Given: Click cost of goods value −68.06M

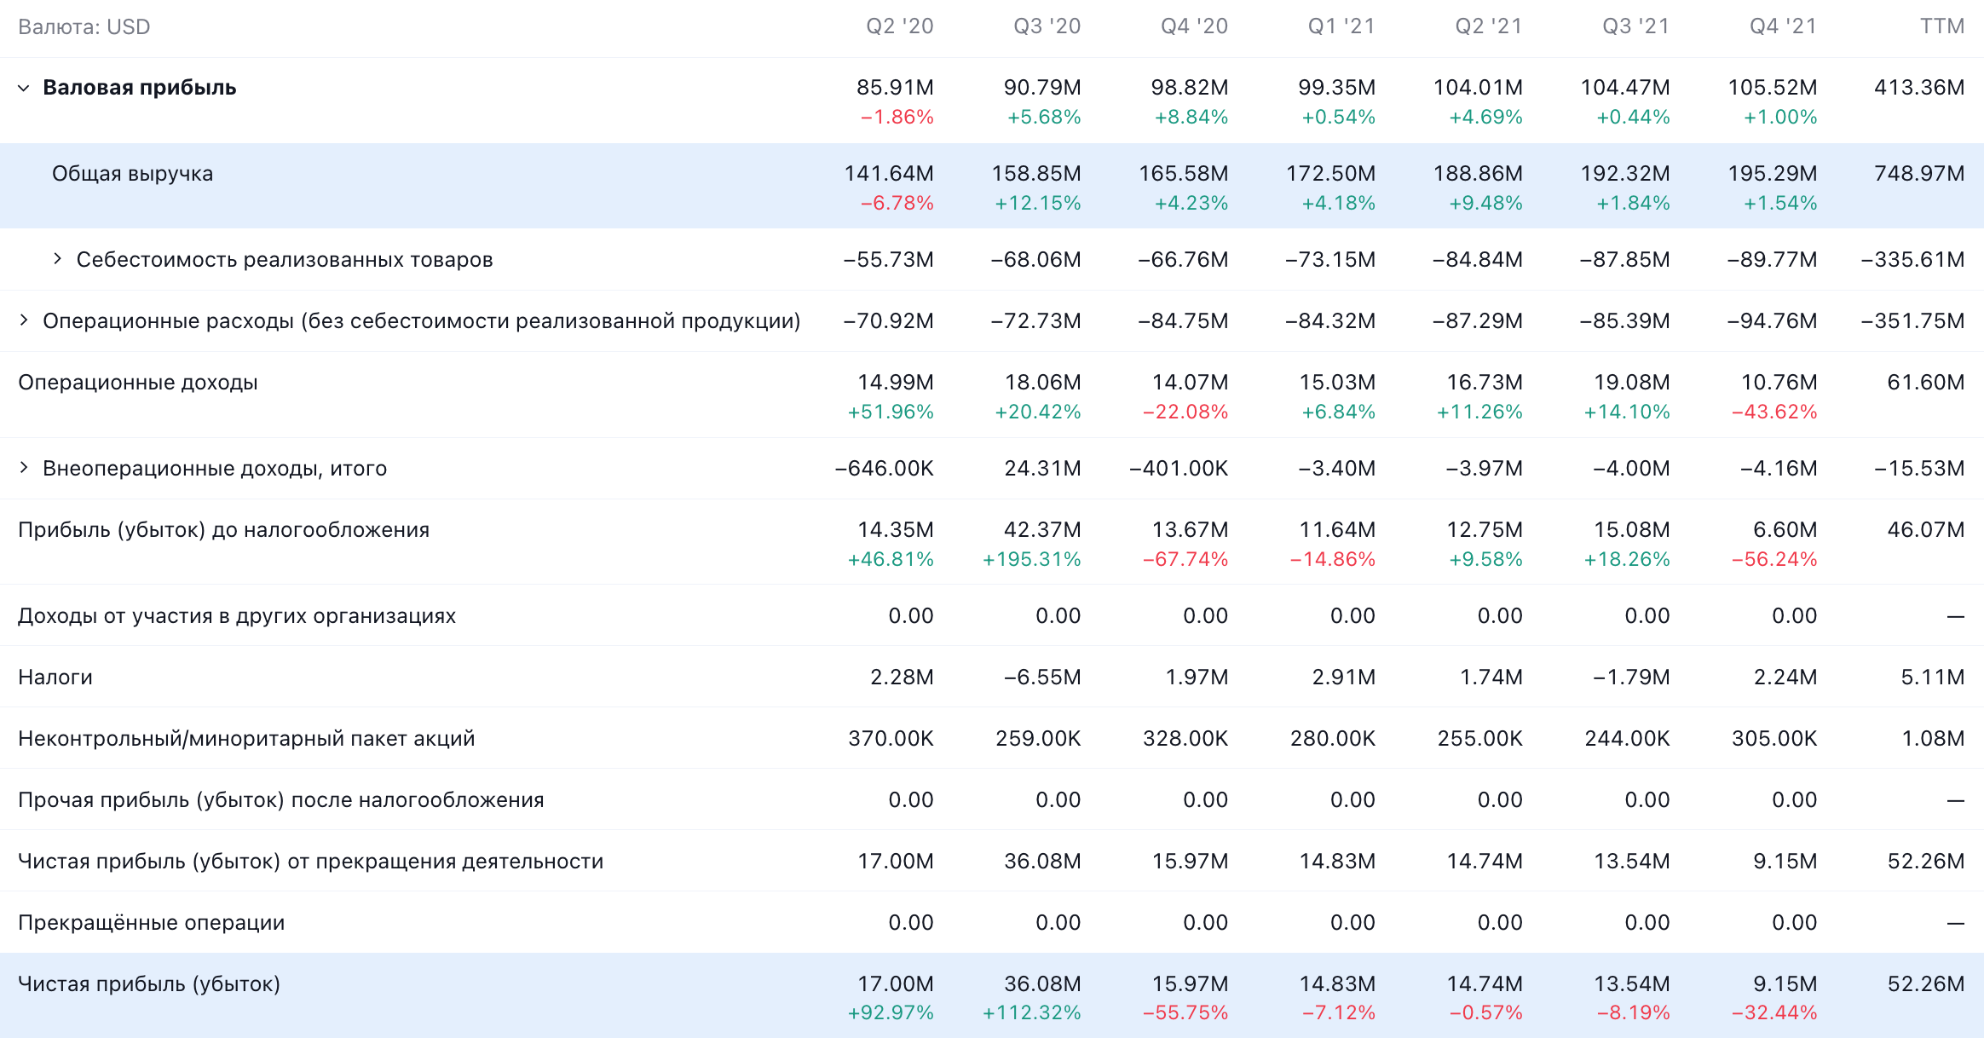Looking at the screenshot, I should (1036, 260).
